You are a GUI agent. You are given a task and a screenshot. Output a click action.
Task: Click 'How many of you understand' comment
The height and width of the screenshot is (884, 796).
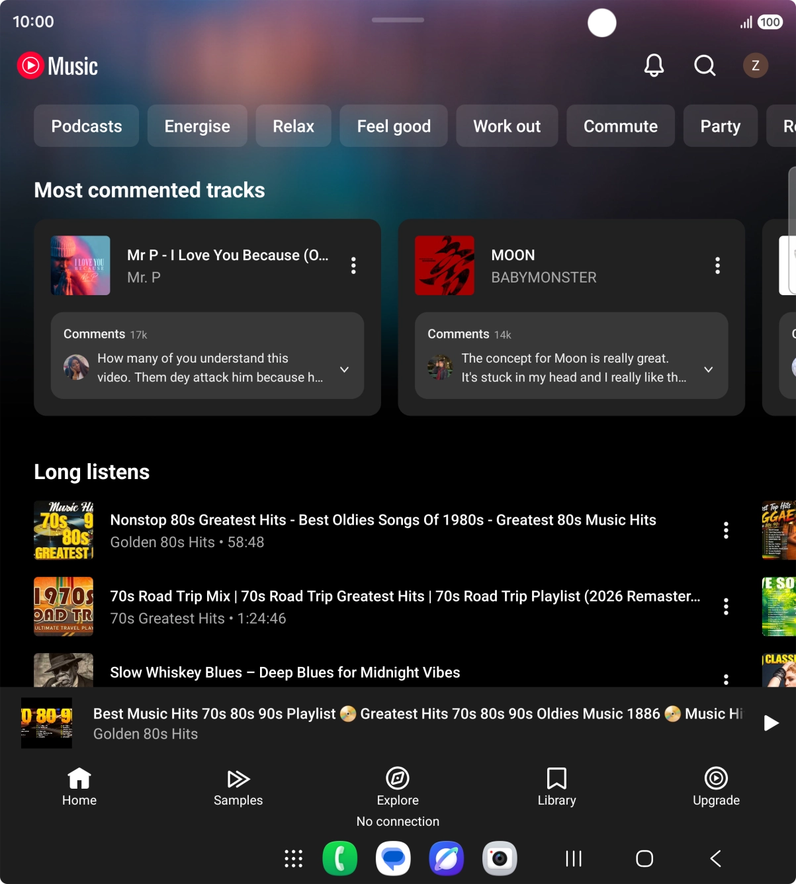tap(210, 367)
